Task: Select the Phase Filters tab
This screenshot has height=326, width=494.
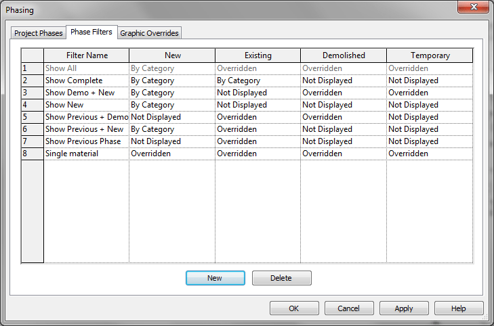Action: point(91,32)
